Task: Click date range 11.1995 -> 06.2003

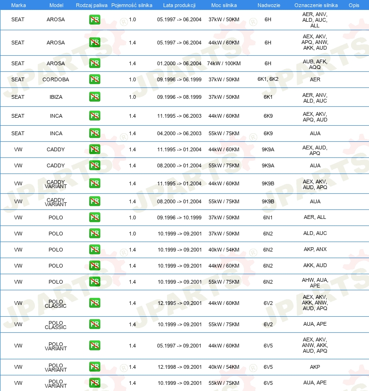Action: pyautogui.click(x=179, y=116)
